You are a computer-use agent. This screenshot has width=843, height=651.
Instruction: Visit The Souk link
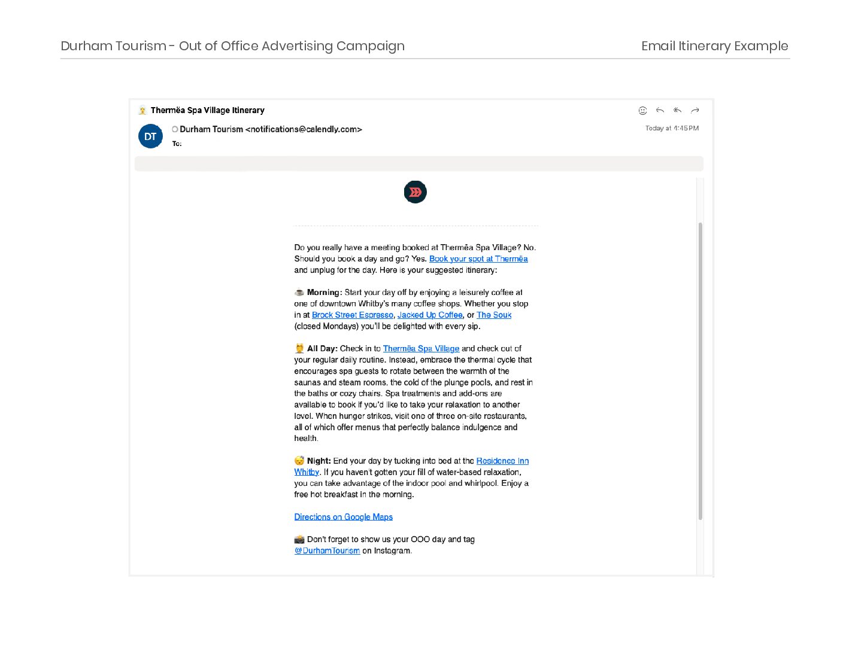click(x=494, y=315)
